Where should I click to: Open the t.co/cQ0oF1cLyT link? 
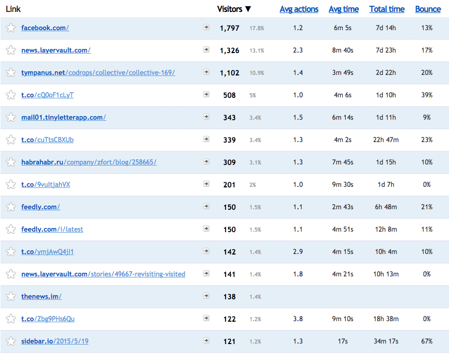47,95
